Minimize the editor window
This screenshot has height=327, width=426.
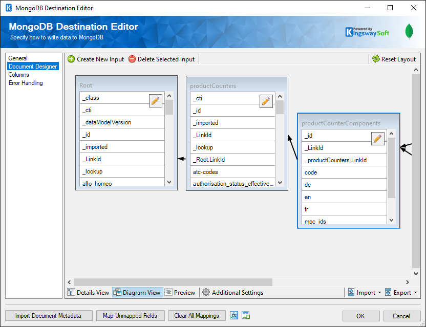[x=367, y=8]
